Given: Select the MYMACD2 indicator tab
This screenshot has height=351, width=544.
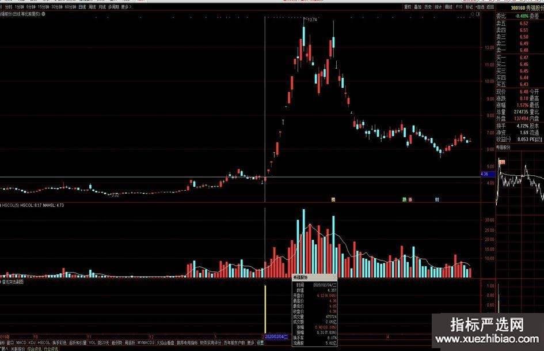Looking at the screenshot, I should [x=146, y=343].
